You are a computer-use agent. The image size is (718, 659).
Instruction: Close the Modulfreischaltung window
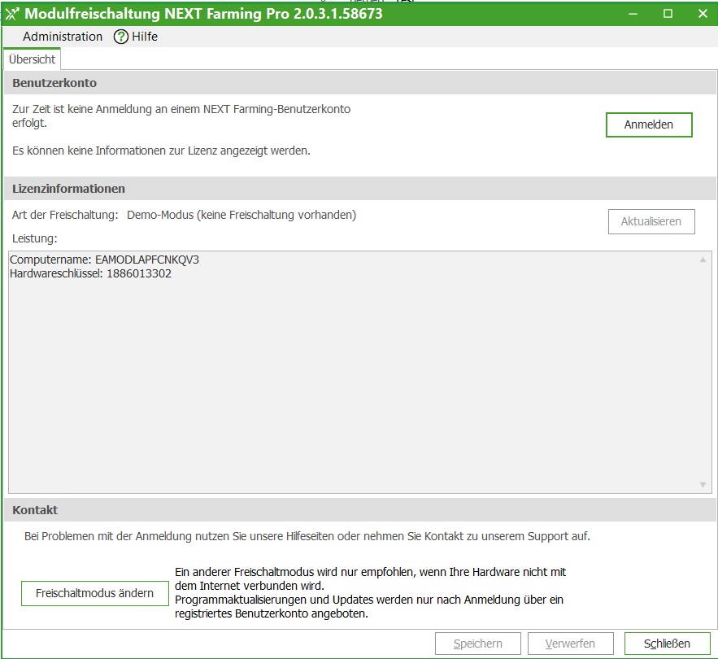click(703, 14)
